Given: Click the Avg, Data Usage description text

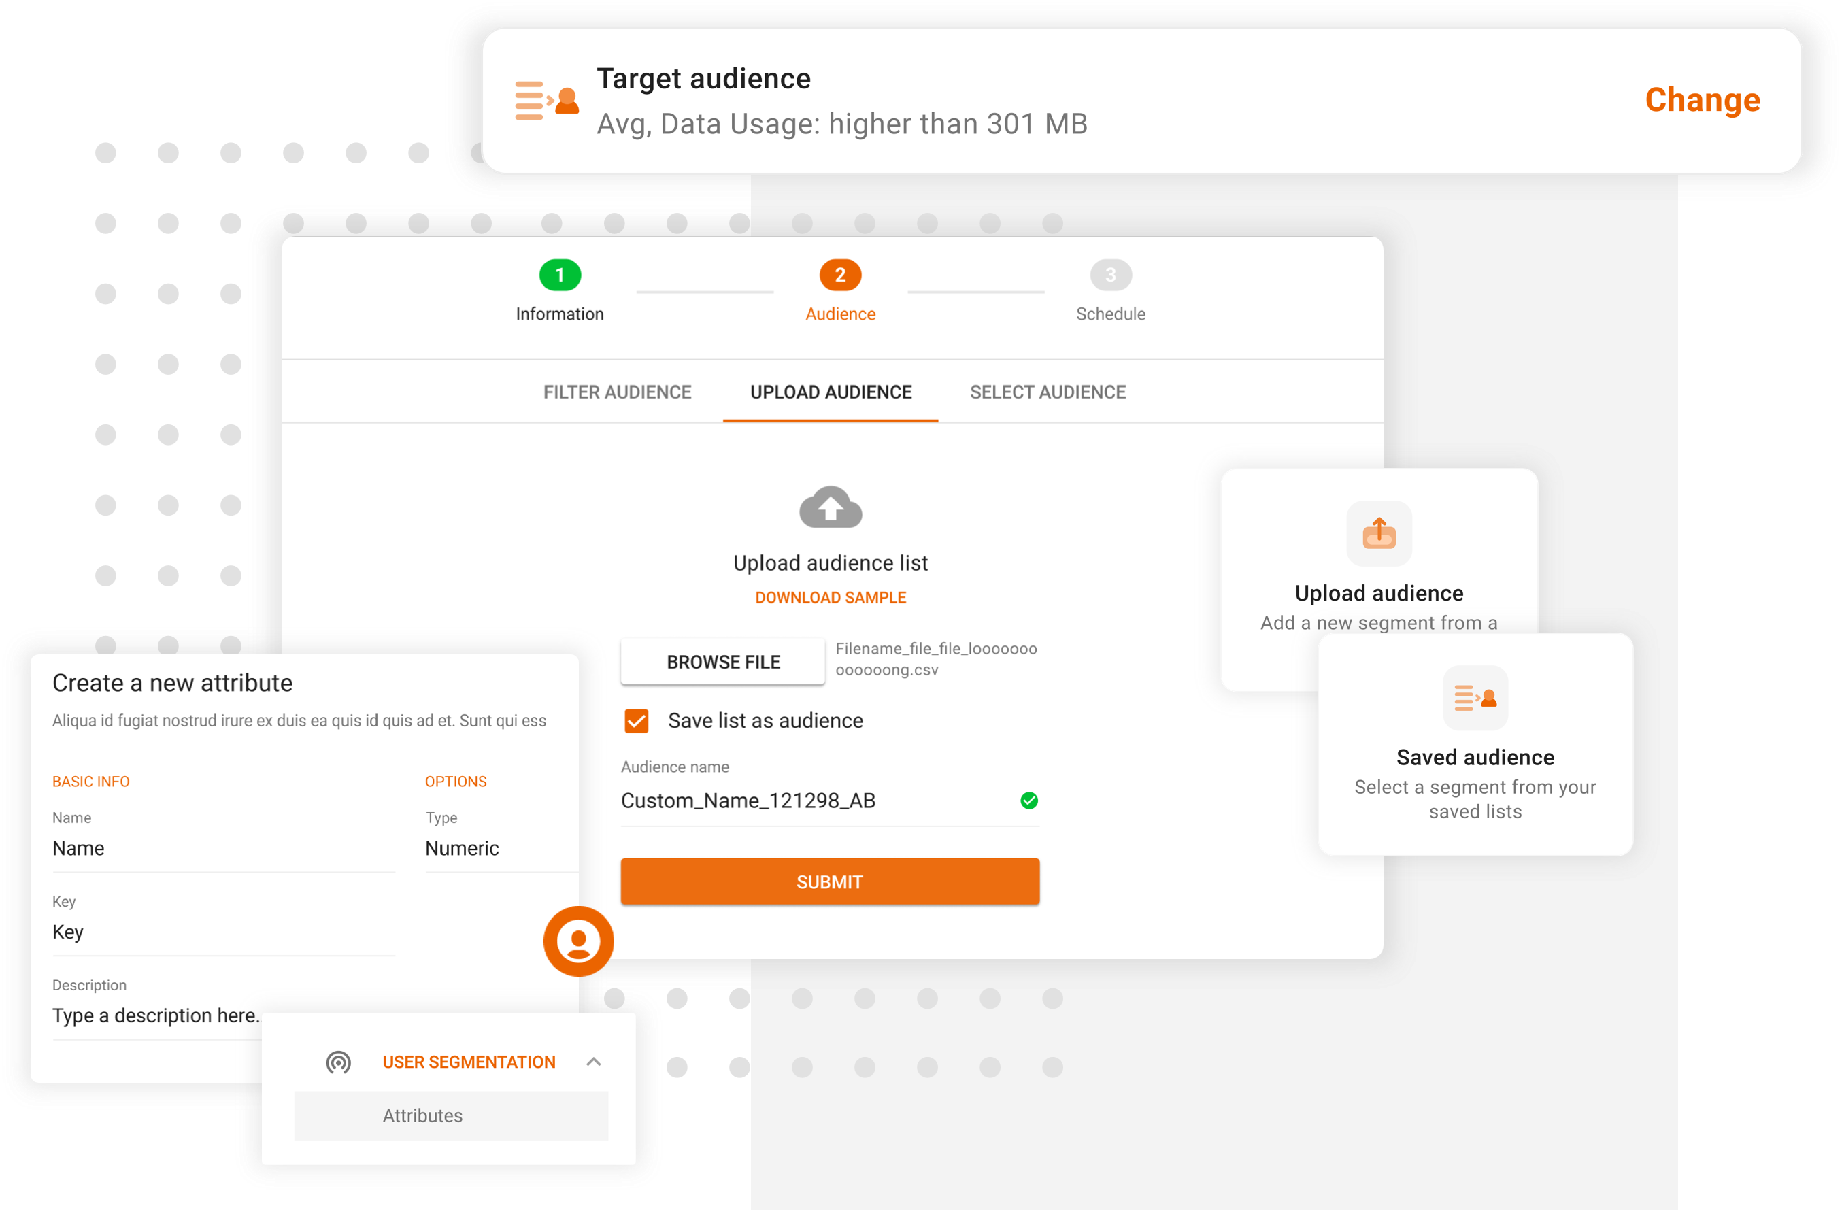Looking at the screenshot, I should [841, 124].
